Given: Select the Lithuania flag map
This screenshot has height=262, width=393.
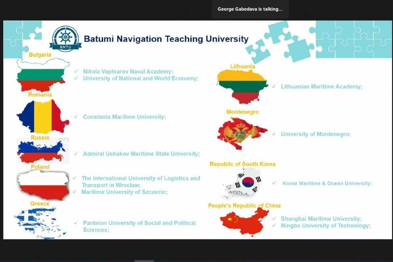Looking at the screenshot, I should coord(243,87).
